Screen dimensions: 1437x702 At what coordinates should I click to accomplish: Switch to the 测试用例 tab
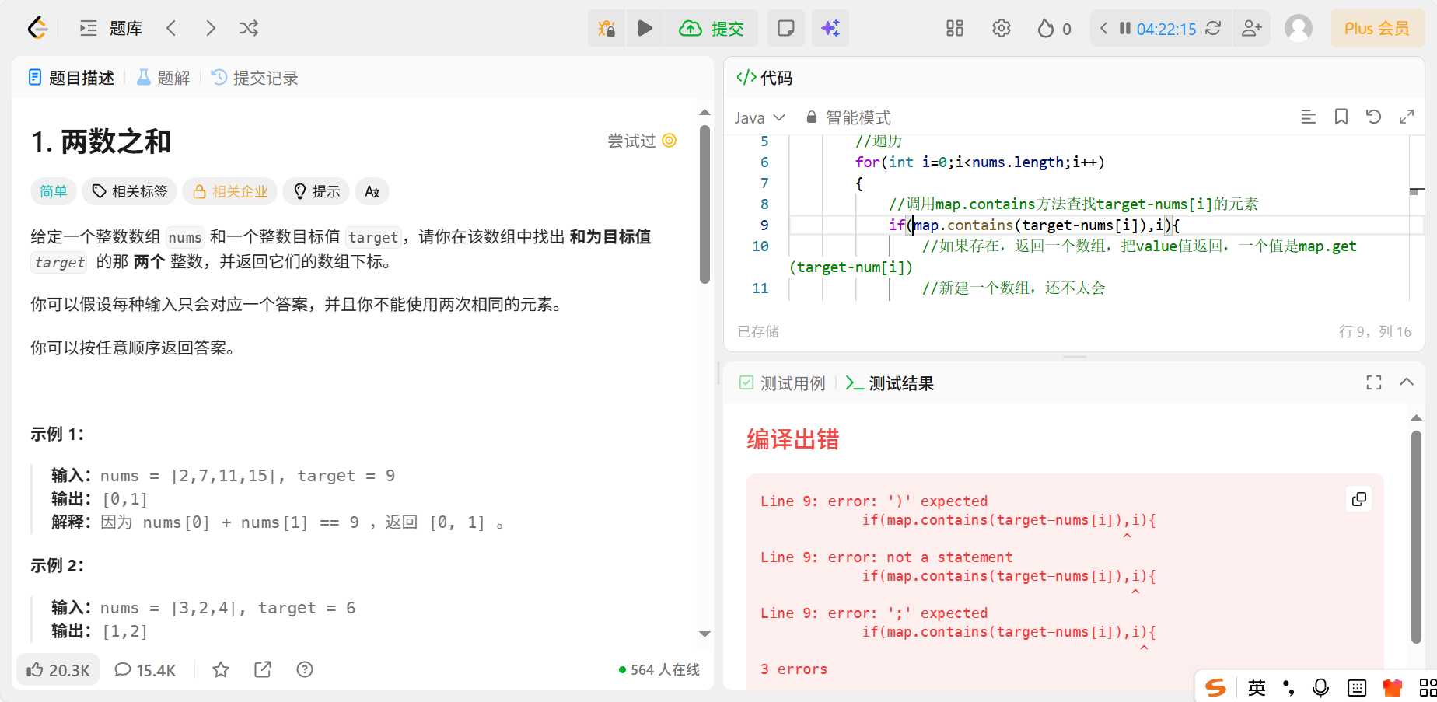pyautogui.click(x=782, y=383)
